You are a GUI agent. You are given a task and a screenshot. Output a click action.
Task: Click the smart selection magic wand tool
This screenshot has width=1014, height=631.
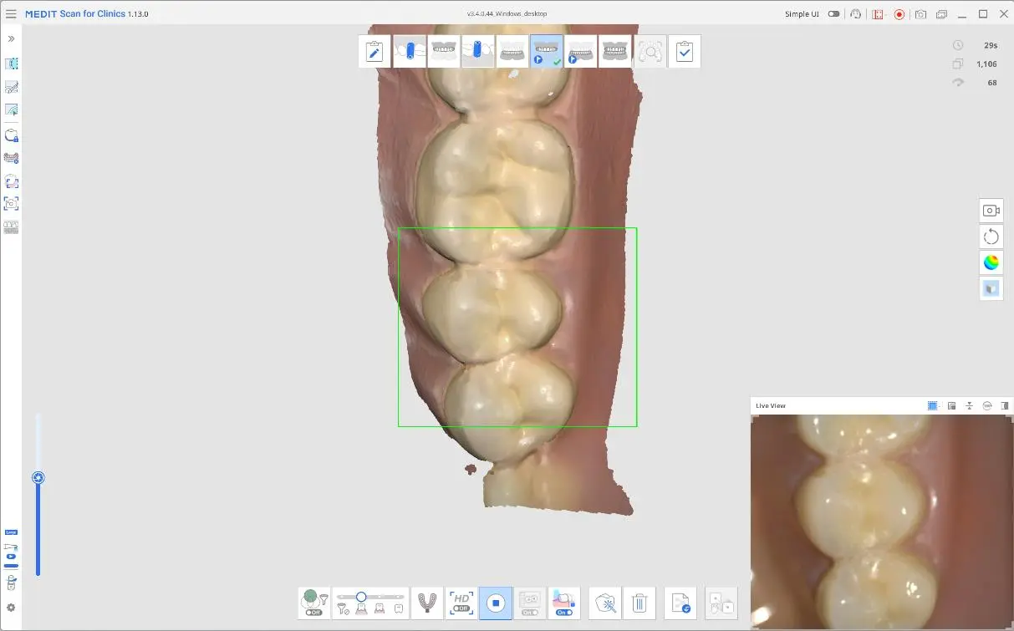pyautogui.click(x=605, y=603)
